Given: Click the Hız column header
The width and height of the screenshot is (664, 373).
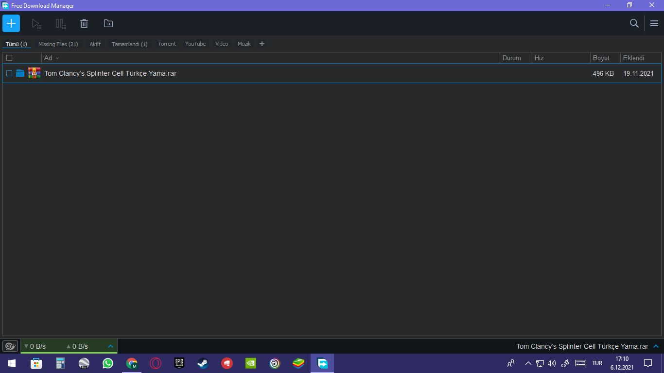Looking at the screenshot, I should [x=561, y=58].
